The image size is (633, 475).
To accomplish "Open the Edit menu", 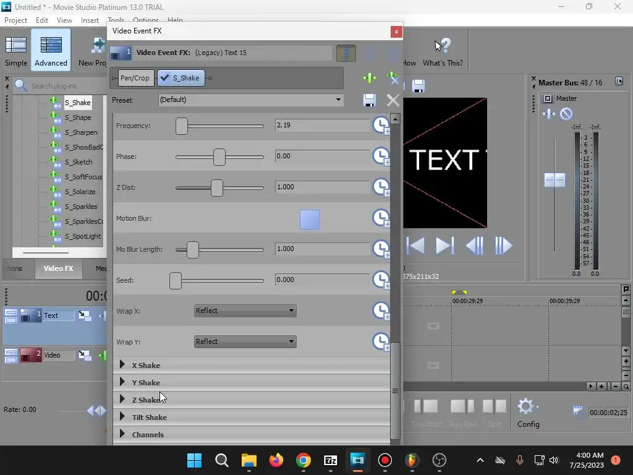I will pyautogui.click(x=41, y=20).
